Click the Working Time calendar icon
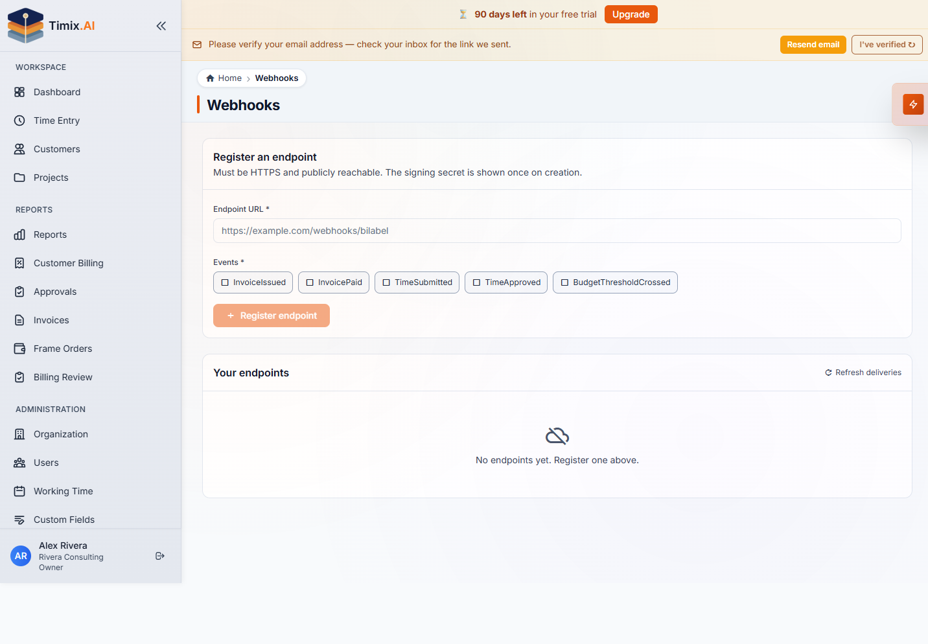 19,491
